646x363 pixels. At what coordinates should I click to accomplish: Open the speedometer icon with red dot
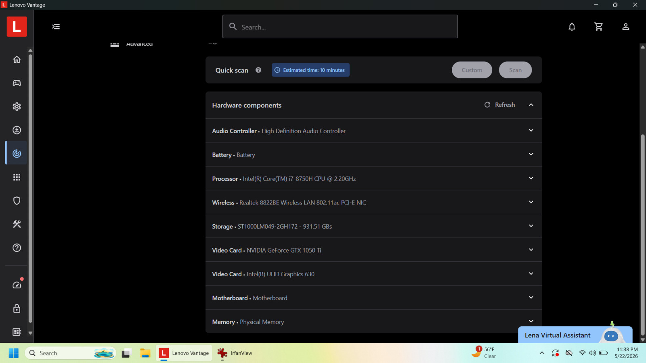pyautogui.click(x=17, y=284)
